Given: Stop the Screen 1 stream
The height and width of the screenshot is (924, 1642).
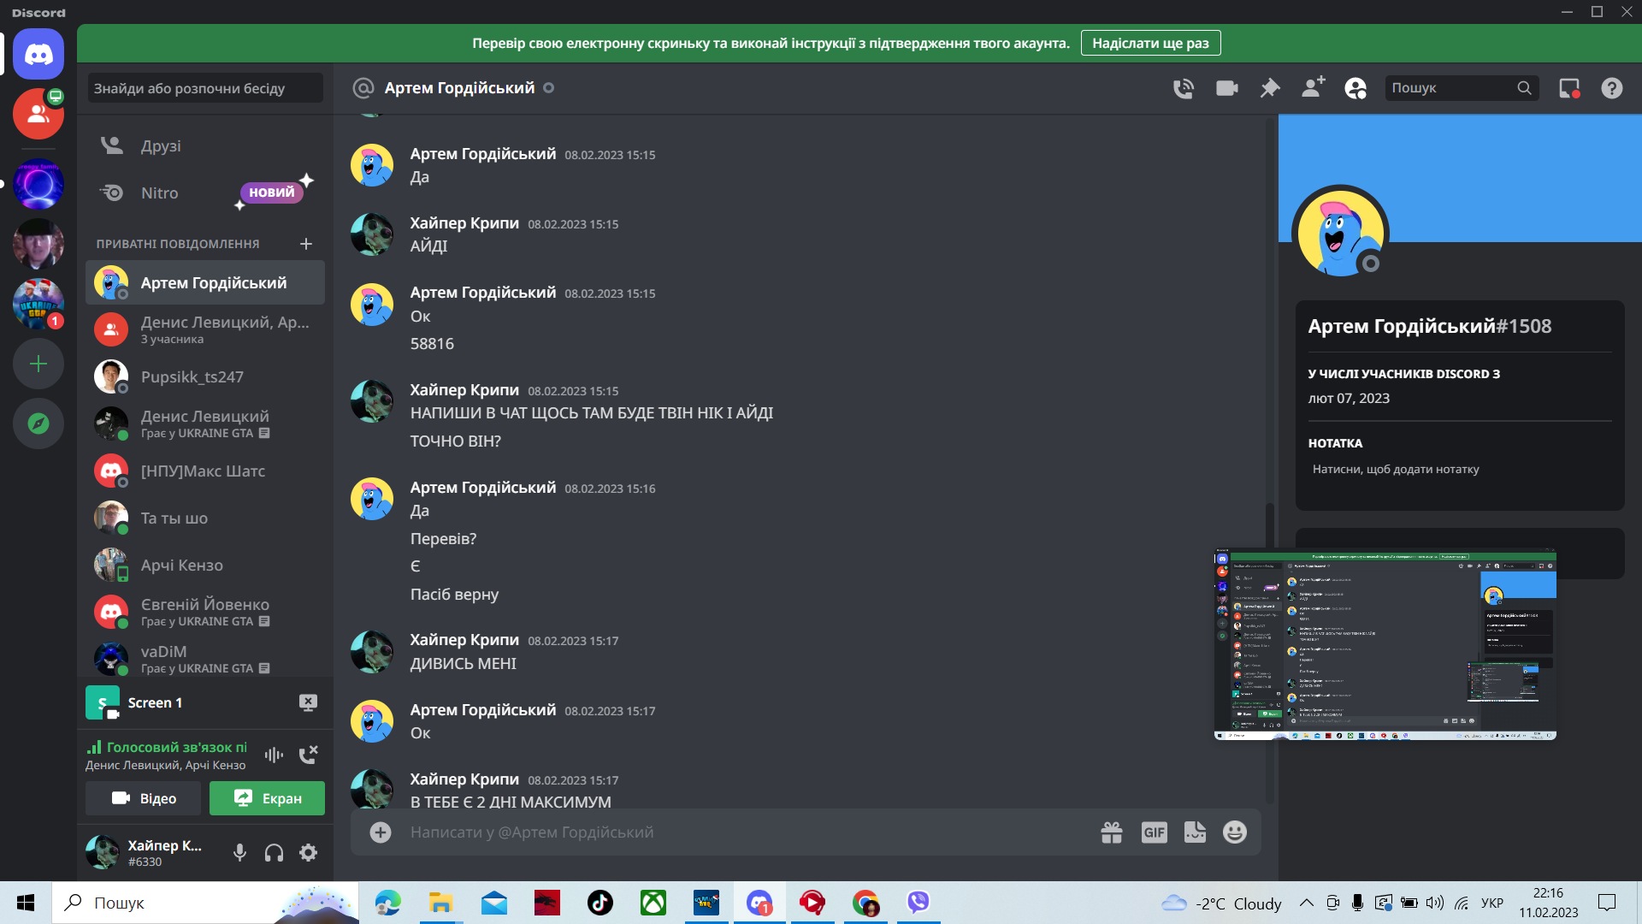Looking at the screenshot, I should 308,702.
